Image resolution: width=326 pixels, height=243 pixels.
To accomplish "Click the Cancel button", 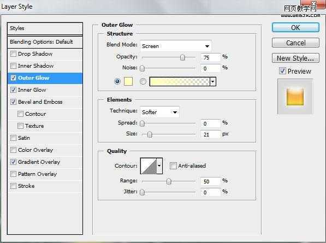I will coord(295,43).
